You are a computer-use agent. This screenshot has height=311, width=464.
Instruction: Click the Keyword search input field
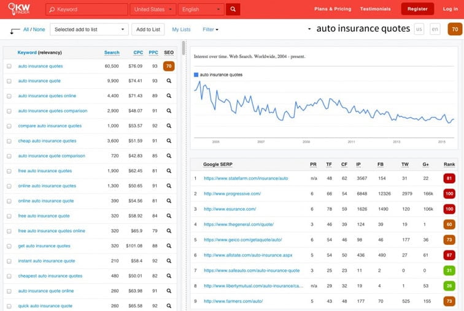pos(87,9)
